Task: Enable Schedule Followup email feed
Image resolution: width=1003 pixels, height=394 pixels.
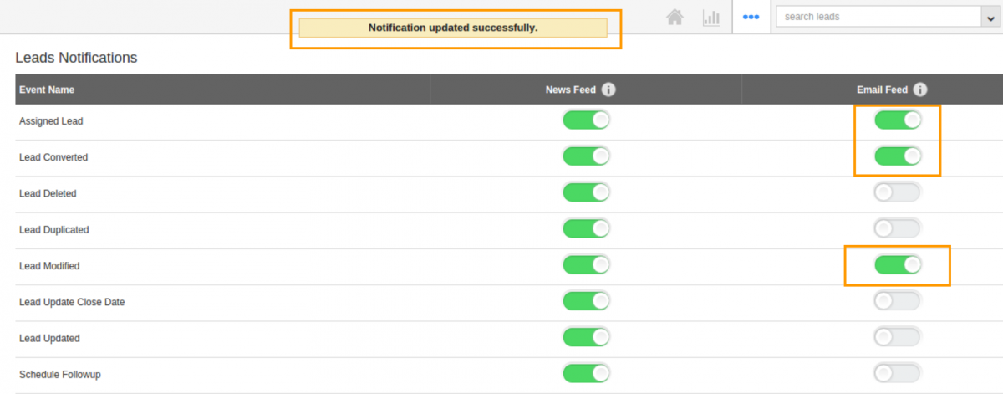Action: (x=898, y=373)
